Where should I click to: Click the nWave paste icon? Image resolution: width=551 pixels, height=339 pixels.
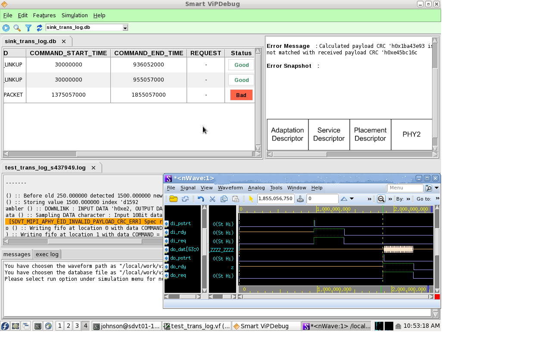pos(236,199)
